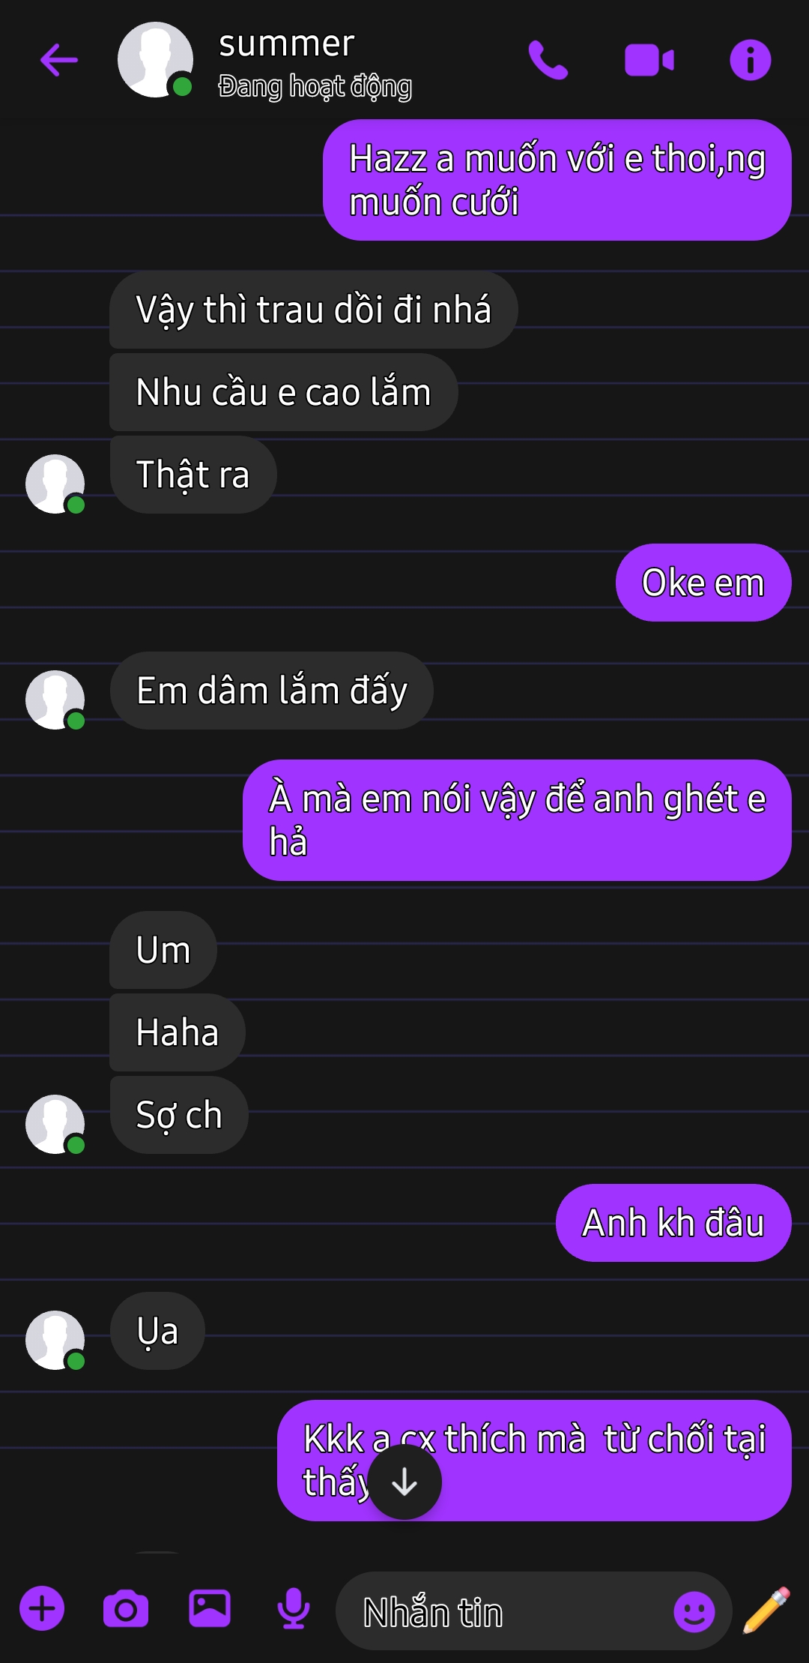The width and height of the screenshot is (809, 1663).
Task: Select the "Vậy thì trau dồi đi nhá" message
Action: (314, 310)
